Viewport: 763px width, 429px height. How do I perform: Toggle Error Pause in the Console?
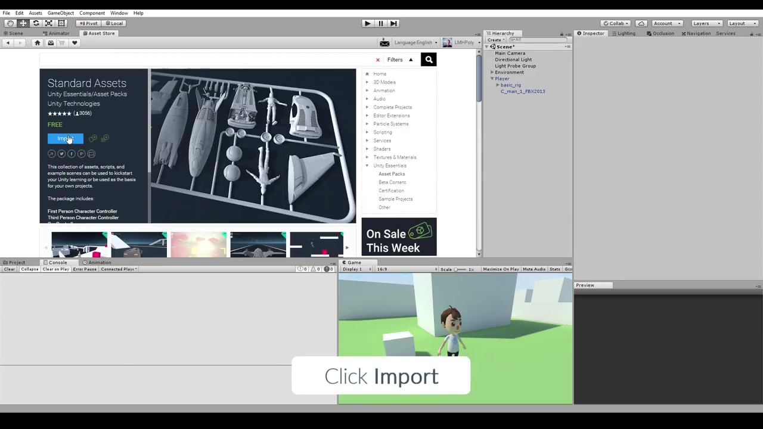[85, 269]
